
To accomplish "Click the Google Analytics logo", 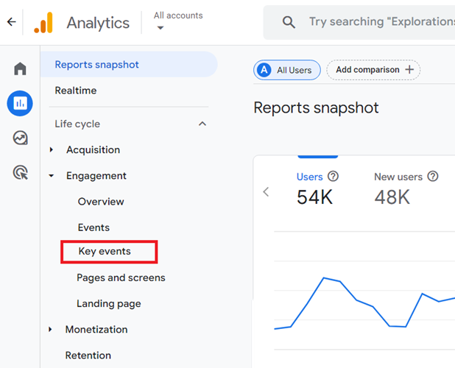I will 44,23.
